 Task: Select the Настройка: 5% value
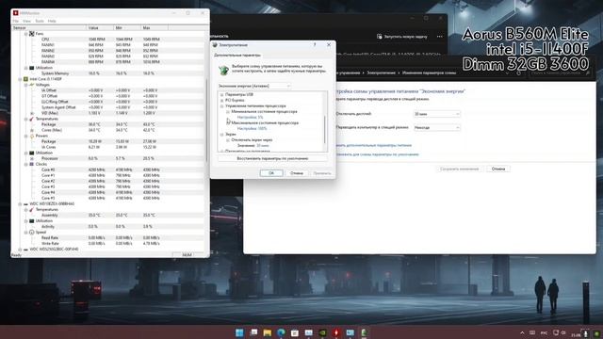click(x=250, y=117)
